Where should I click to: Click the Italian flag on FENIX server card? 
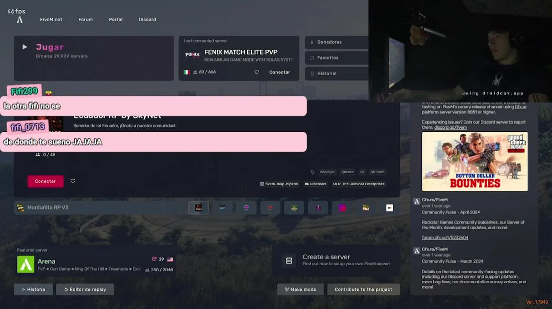click(187, 72)
